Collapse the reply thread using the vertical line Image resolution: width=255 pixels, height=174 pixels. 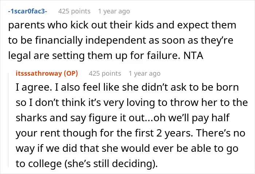pos(8,120)
